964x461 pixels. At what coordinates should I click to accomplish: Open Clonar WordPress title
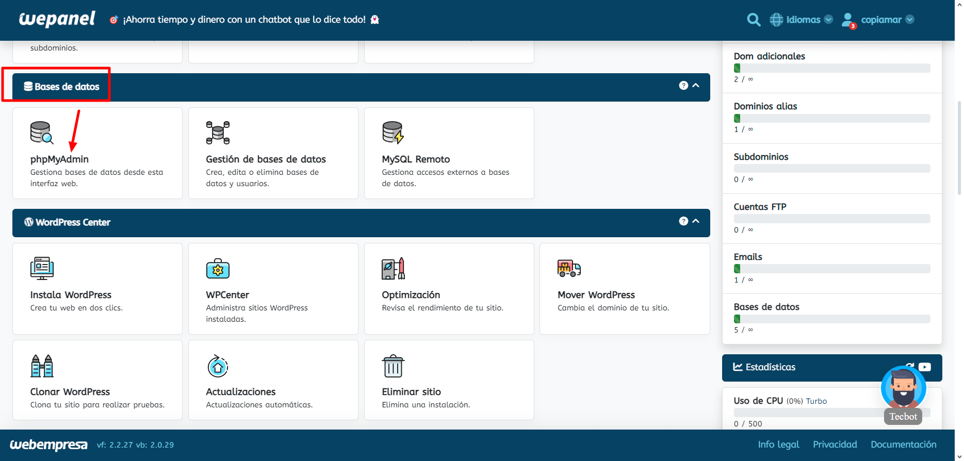(70, 392)
